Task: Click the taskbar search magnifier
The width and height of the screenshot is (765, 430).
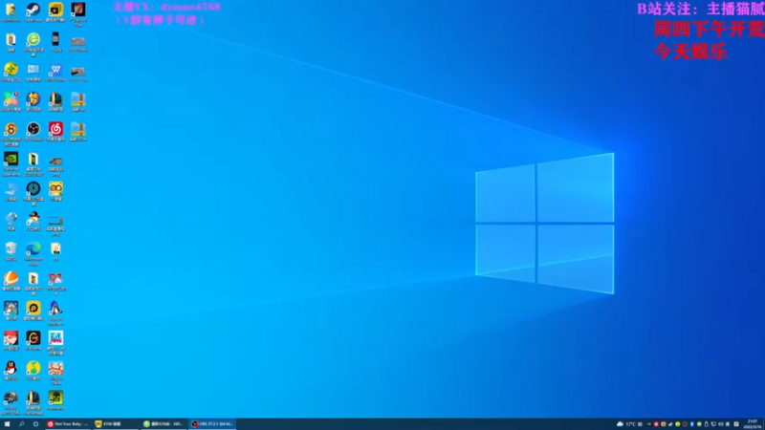Action: tap(21, 423)
